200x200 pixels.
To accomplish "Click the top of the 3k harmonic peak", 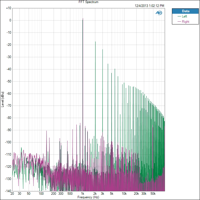I will pyautogui.click(x=102, y=49).
